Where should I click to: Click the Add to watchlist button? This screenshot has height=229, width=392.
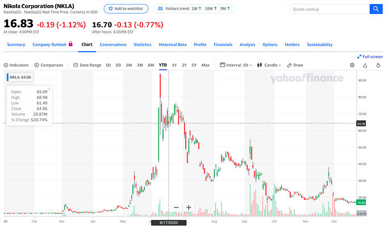(x=126, y=9)
